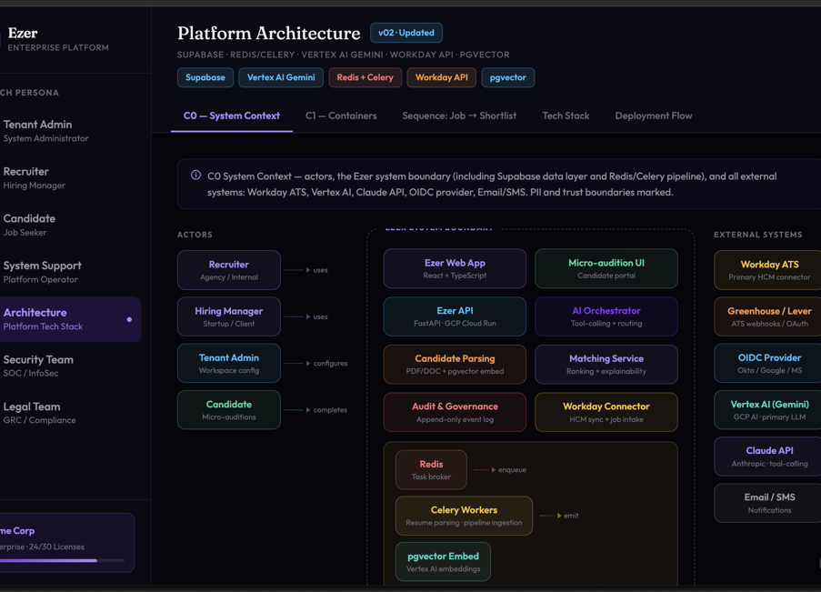Select the Celery Workers node
The image size is (821, 592).
tap(464, 516)
